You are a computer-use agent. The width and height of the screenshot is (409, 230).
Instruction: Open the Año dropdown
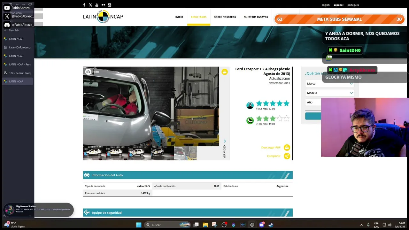tap(313, 102)
